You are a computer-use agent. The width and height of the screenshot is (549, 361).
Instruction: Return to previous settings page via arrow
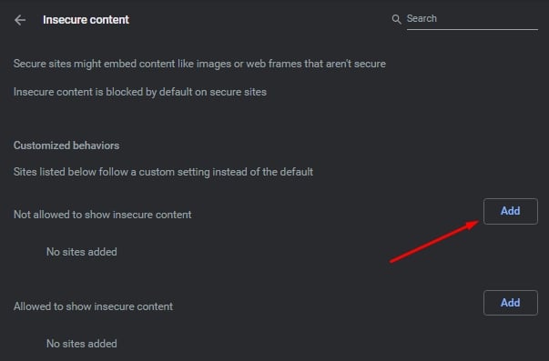[x=20, y=20]
